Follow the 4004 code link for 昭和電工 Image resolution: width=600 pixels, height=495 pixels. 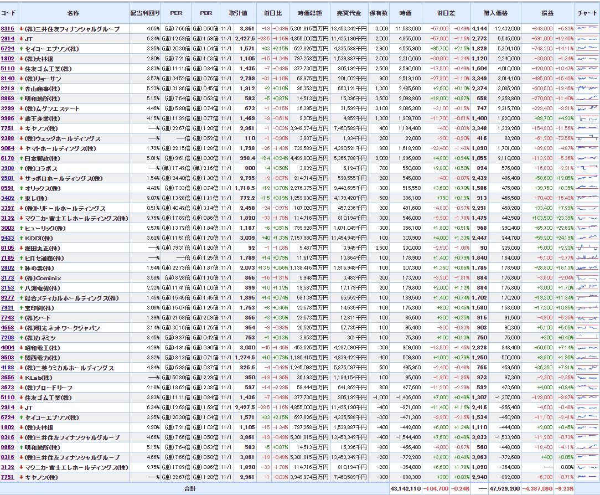(x=8, y=348)
